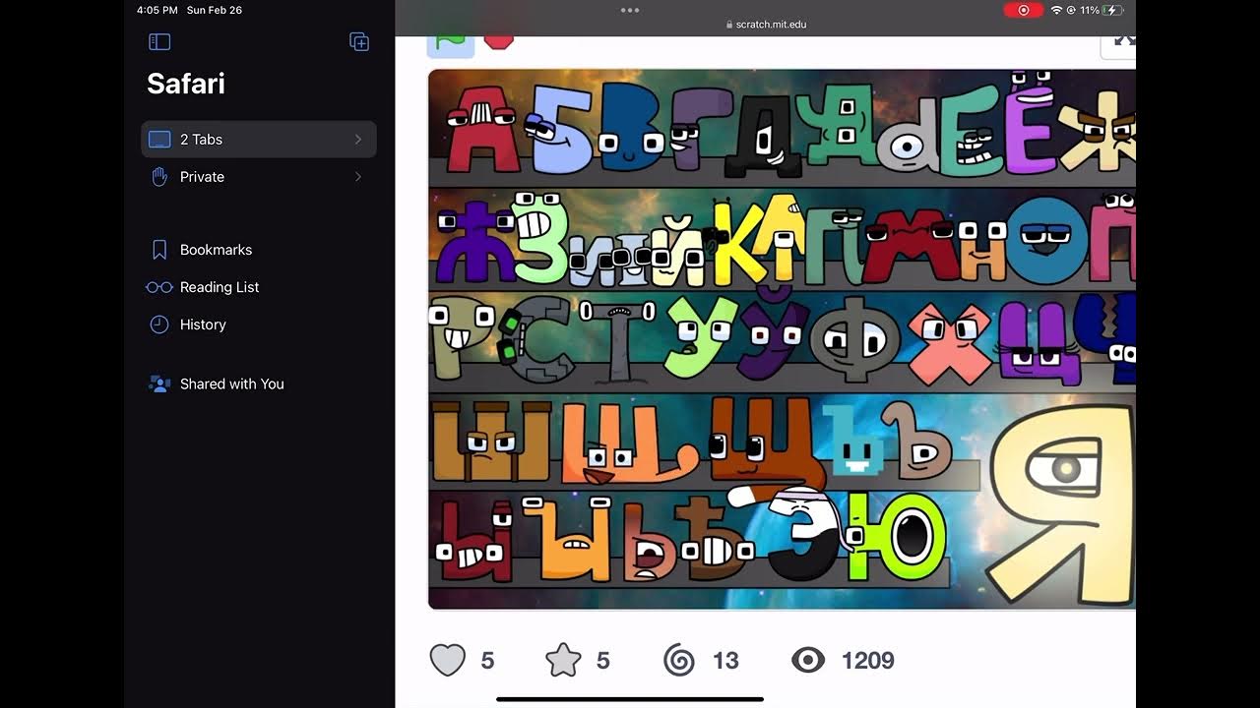Image resolution: width=1260 pixels, height=708 pixels.
Task: Click the Scratch project stage
Action: coord(783,339)
